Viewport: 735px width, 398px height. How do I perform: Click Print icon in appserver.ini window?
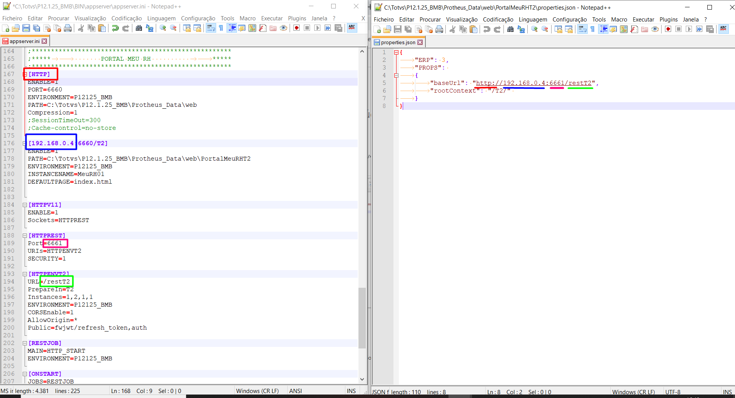pyautogui.click(x=68, y=28)
